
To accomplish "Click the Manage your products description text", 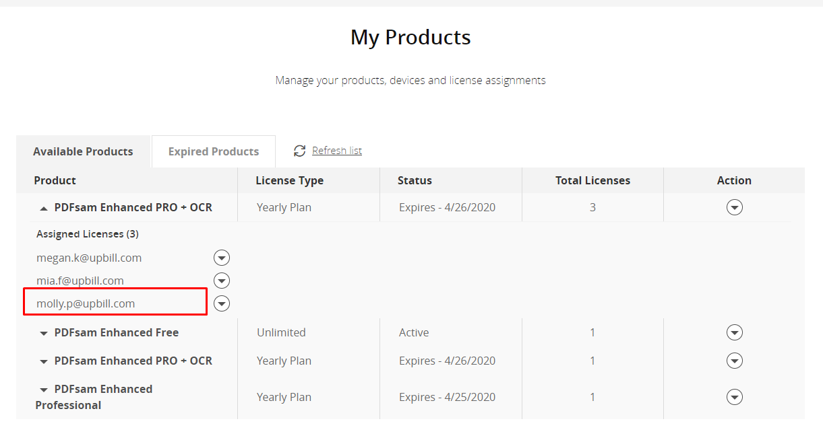I will pos(410,80).
